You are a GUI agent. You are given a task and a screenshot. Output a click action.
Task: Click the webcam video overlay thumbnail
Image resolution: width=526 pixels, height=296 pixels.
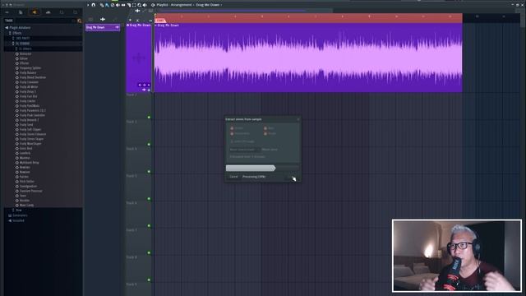(x=457, y=256)
